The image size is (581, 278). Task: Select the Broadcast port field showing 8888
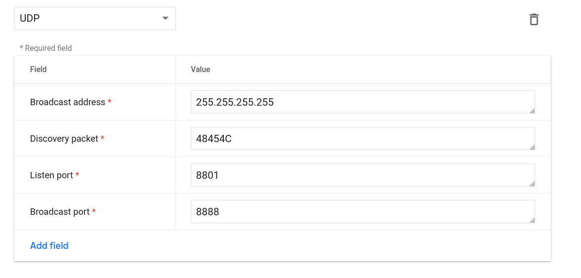(362, 211)
